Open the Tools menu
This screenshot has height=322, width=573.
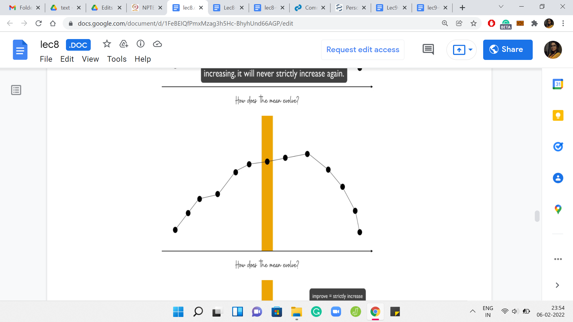(117, 59)
